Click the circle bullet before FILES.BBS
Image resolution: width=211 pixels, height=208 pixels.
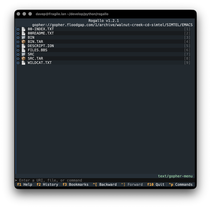(18, 50)
